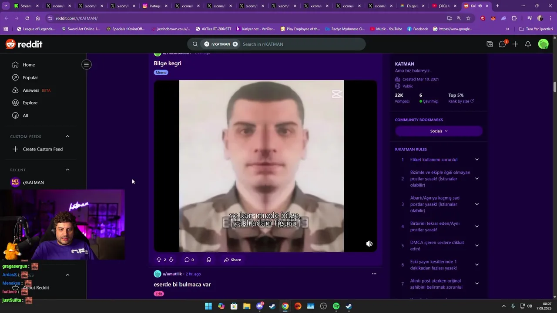Open the user avatar menu
Viewport: 557px width, 313px height.
click(543, 44)
